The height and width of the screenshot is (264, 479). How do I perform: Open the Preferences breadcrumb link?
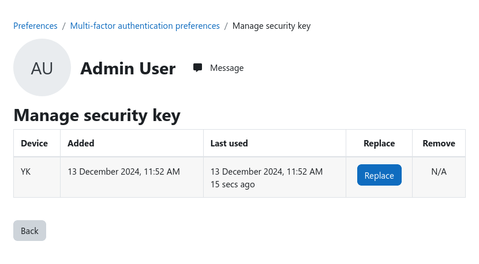[35, 26]
